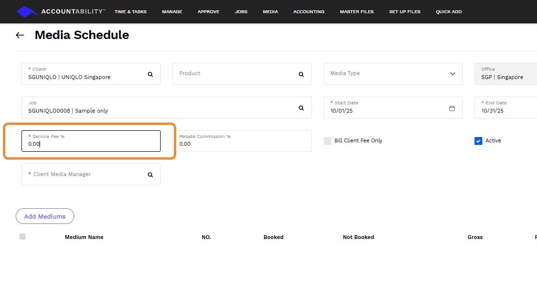Open Product search magnifier icon
This screenshot has width=537, height=300.
(x=301, y=74)
